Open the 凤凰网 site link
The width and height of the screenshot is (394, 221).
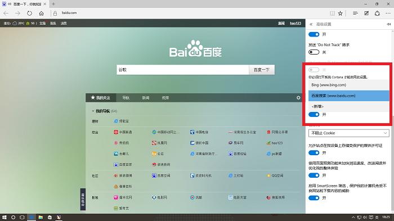pyautogui.click(x=162, y=143)
